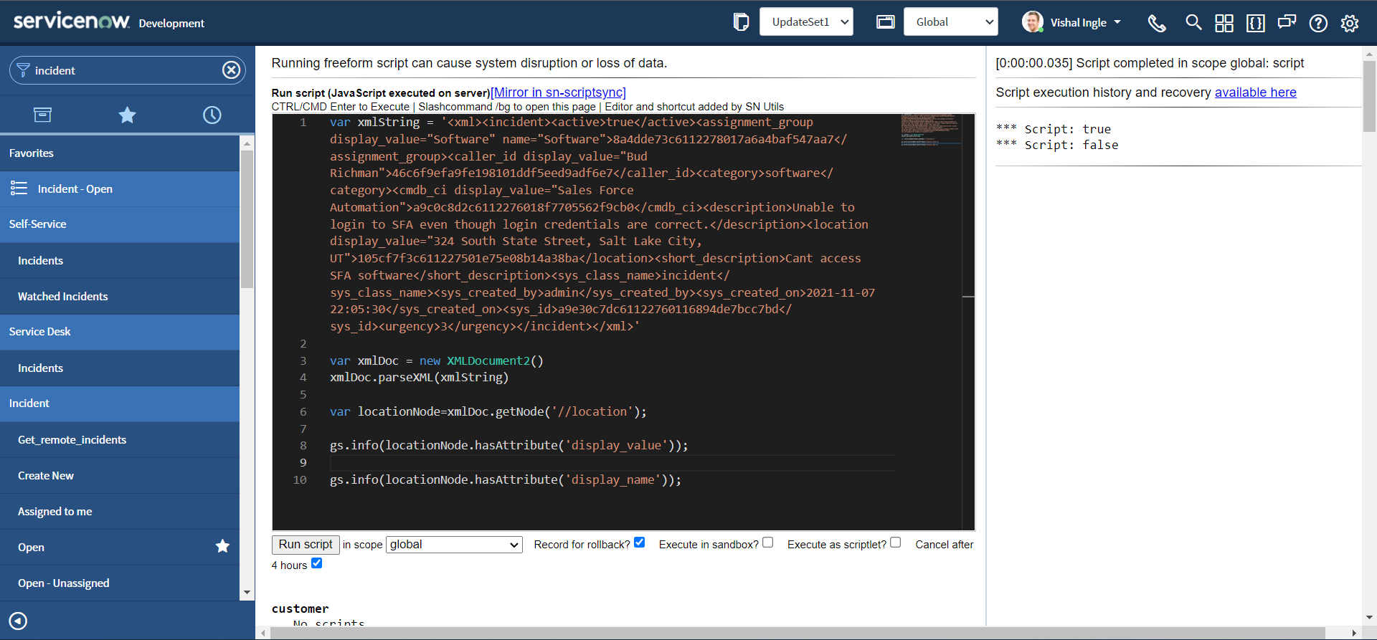Click the filter funnel icon
Image resolution: width=1377 pixels, height=640 pixels.
[x=23, y=70]
